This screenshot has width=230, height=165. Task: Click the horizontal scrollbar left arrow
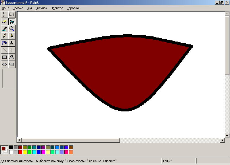click(19, 140)
